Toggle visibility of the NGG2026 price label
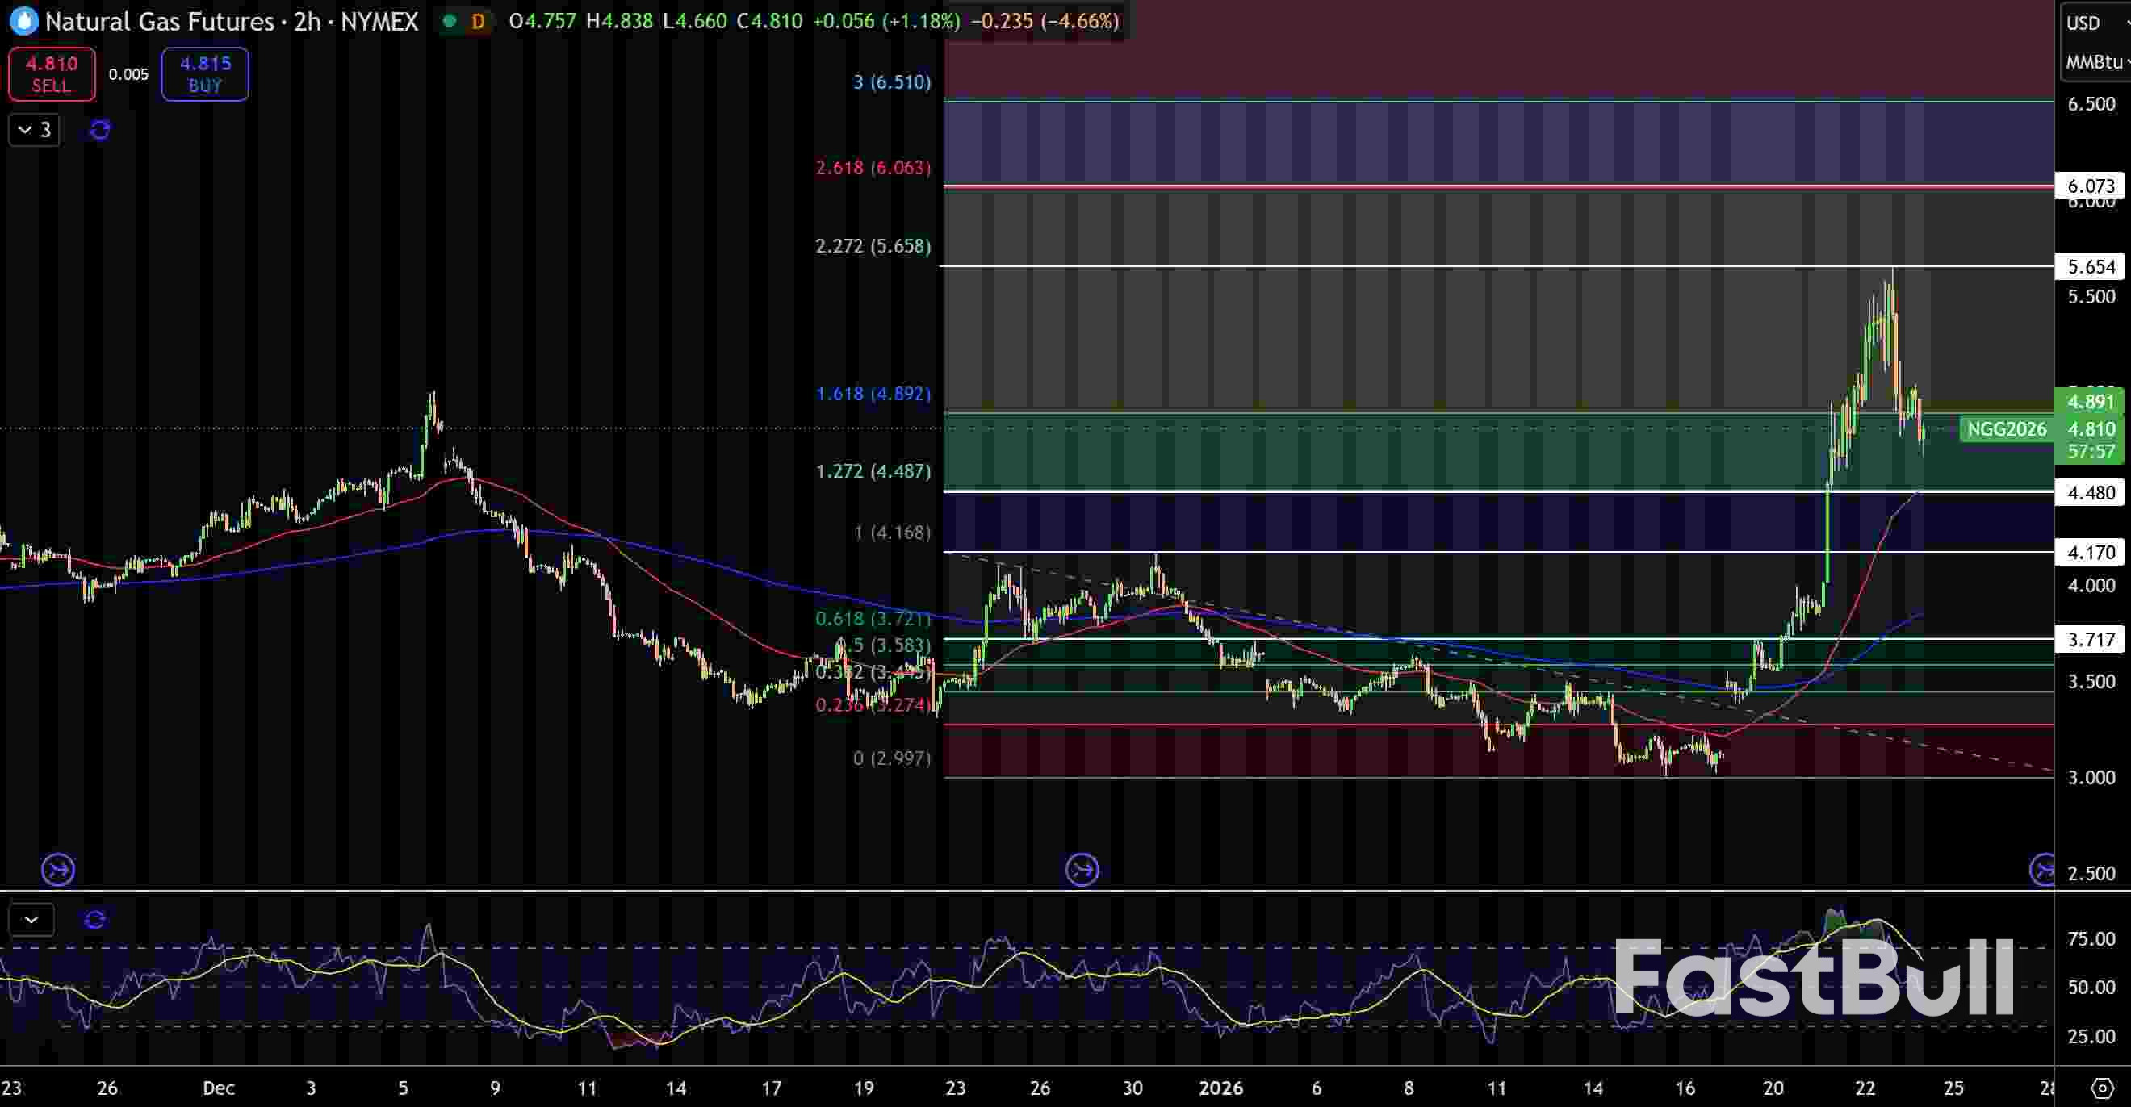2131x1107 pixels. (x=2005, y=429)
